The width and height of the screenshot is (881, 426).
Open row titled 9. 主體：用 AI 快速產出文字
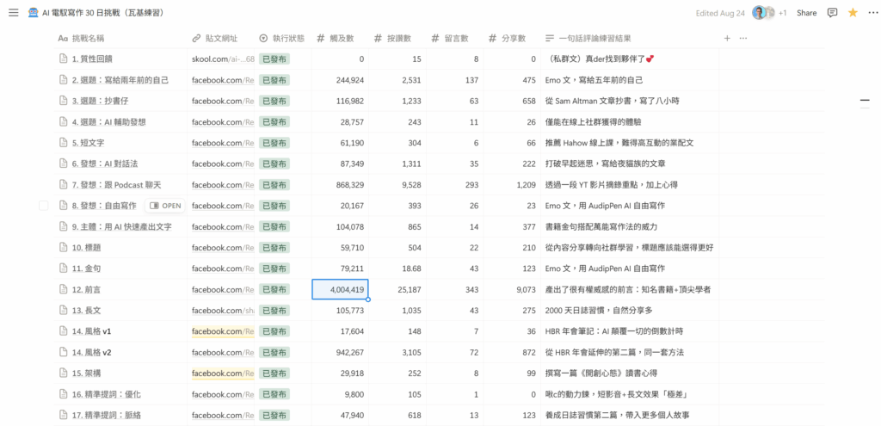pyautogui.click(x=121, y=226)
